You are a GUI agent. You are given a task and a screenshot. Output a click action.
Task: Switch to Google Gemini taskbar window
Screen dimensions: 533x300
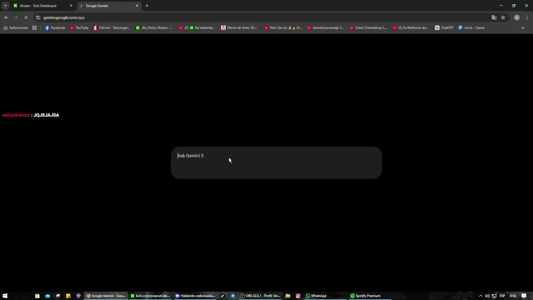point(106,296)
